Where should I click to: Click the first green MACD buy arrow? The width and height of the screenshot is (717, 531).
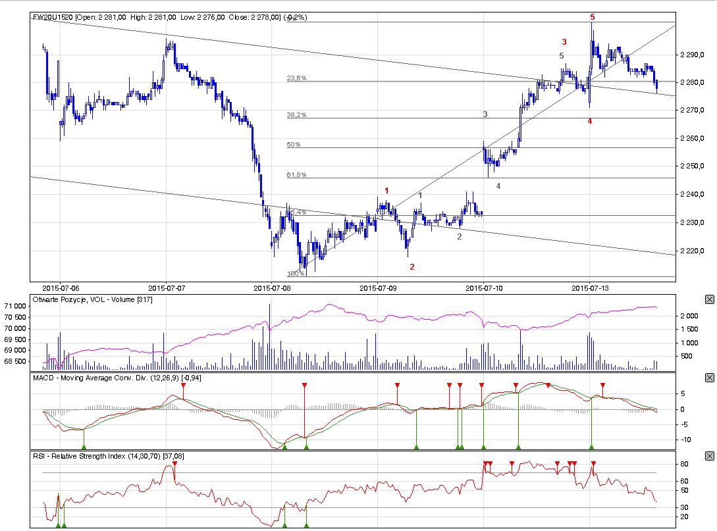point(84,447)
